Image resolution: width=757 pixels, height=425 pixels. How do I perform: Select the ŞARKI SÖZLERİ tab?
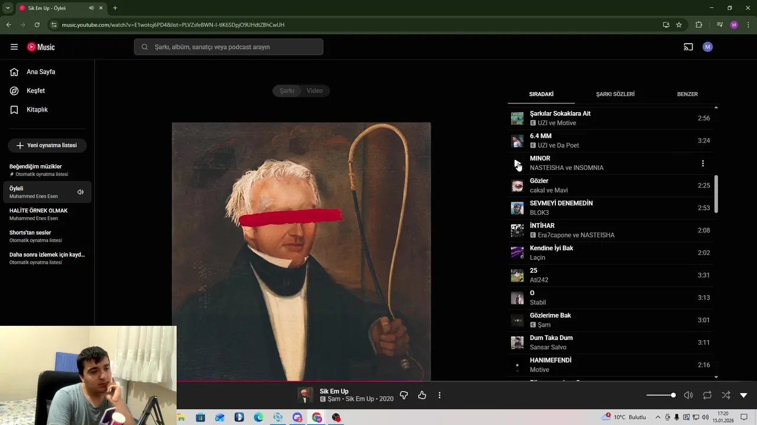pyautogui.click(x=615, y=94)
